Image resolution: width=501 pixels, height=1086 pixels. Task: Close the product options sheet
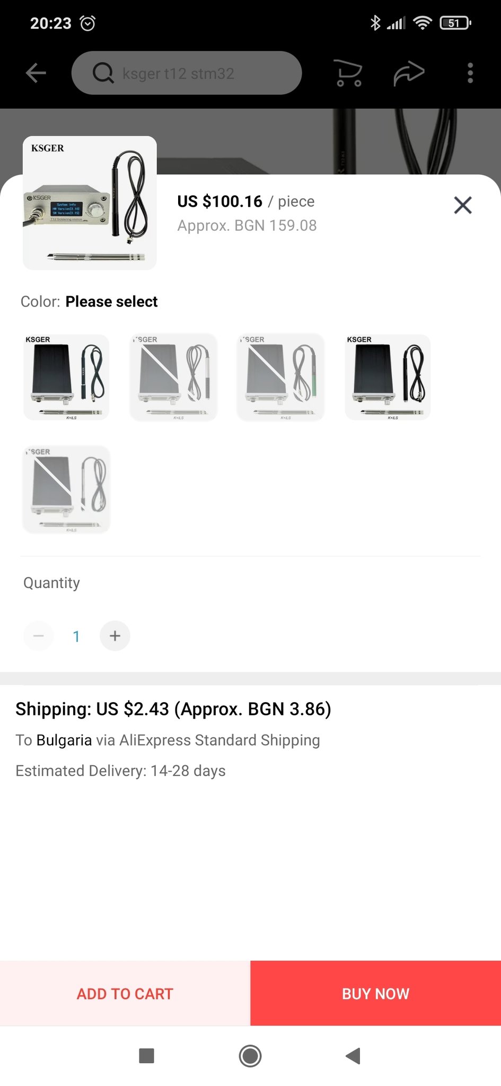(462, 205)
